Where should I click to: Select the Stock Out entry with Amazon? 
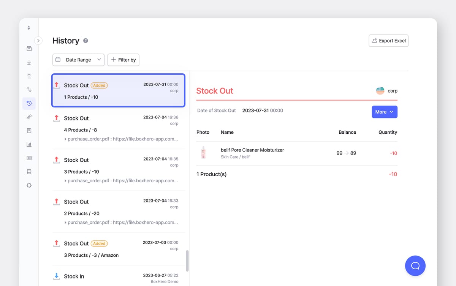pyautogui.click(x=118, y=249)
